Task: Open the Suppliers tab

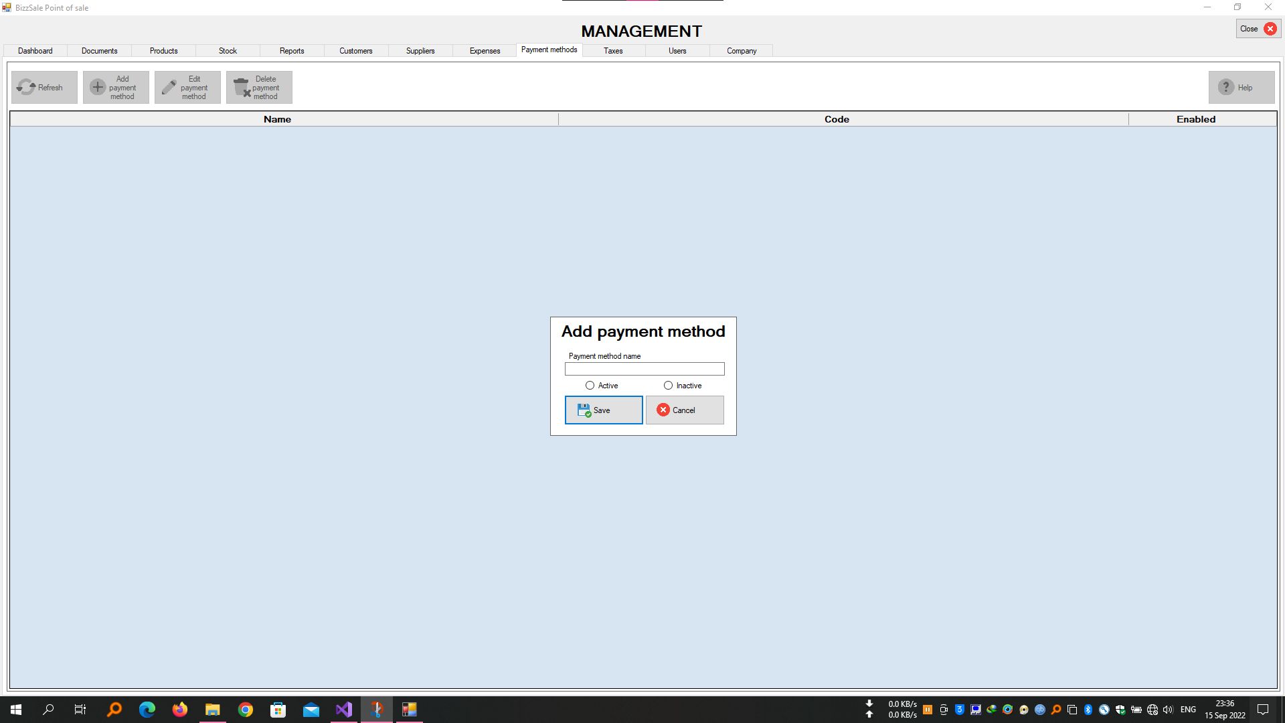Action: (420, 51)
